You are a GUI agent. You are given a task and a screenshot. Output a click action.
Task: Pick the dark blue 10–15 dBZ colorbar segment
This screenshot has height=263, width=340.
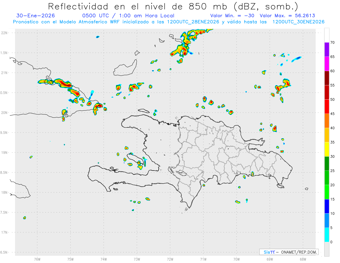(x=327, y=206)
